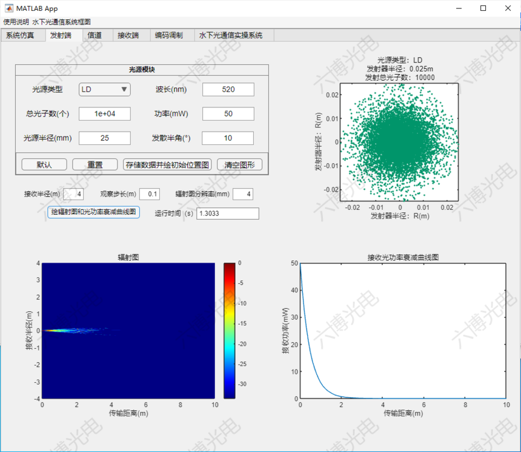This screenshot has height=452, width=521.
Task: Click the 光源类型: LD plot title
Action: (x=400, y=60)
